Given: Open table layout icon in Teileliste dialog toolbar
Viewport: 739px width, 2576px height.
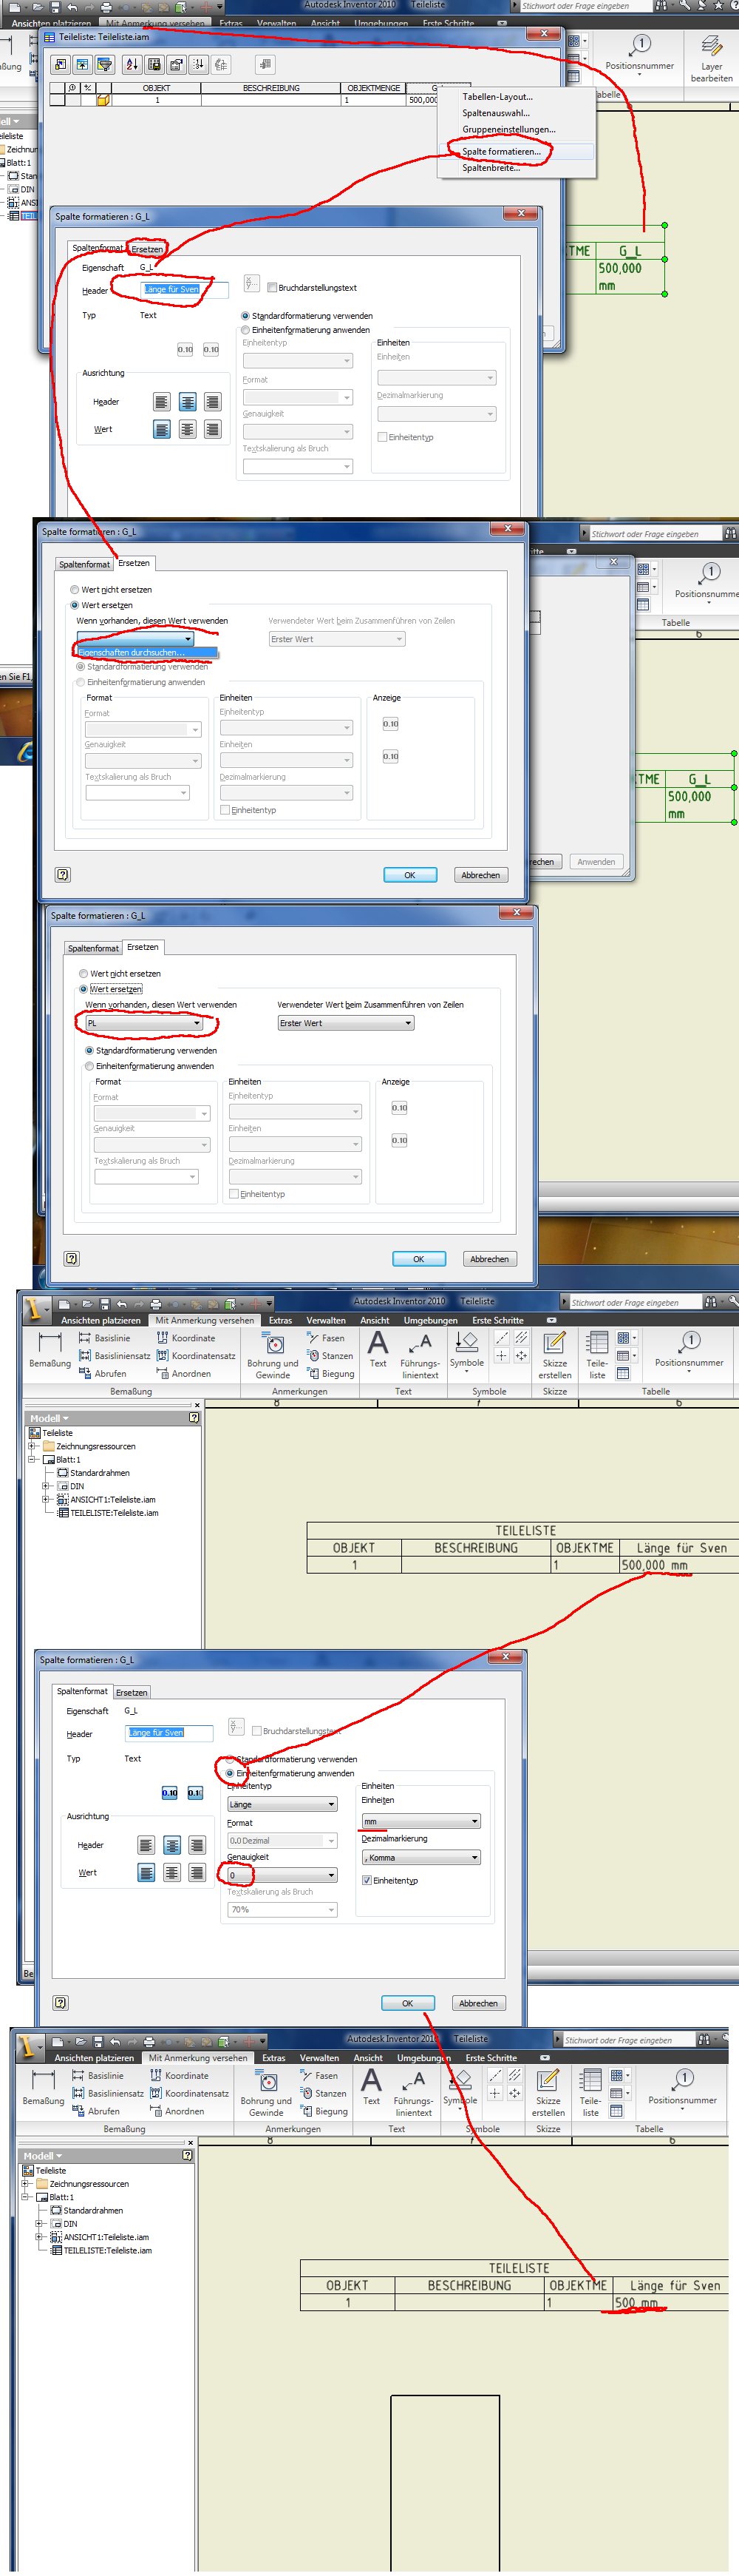Looking at the screenshot, I should coord(176,64).
